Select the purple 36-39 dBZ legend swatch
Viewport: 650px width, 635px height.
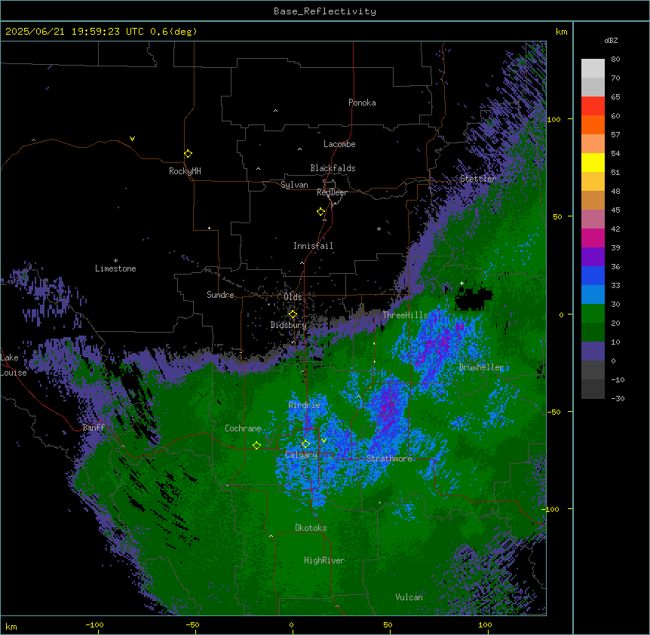click(x=593, y=257)
